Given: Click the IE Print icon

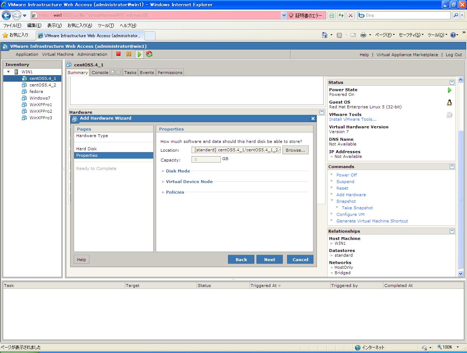Looking at the screenshot, I should (x=363, y=35).
